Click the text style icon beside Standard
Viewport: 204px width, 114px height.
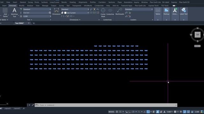coord(21,9)
